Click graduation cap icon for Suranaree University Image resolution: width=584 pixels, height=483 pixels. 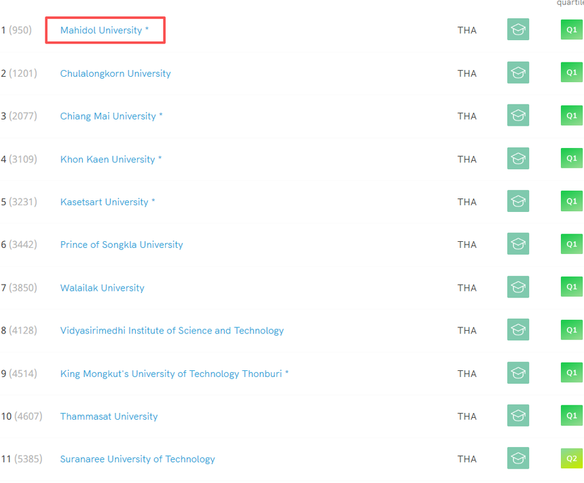517,458
